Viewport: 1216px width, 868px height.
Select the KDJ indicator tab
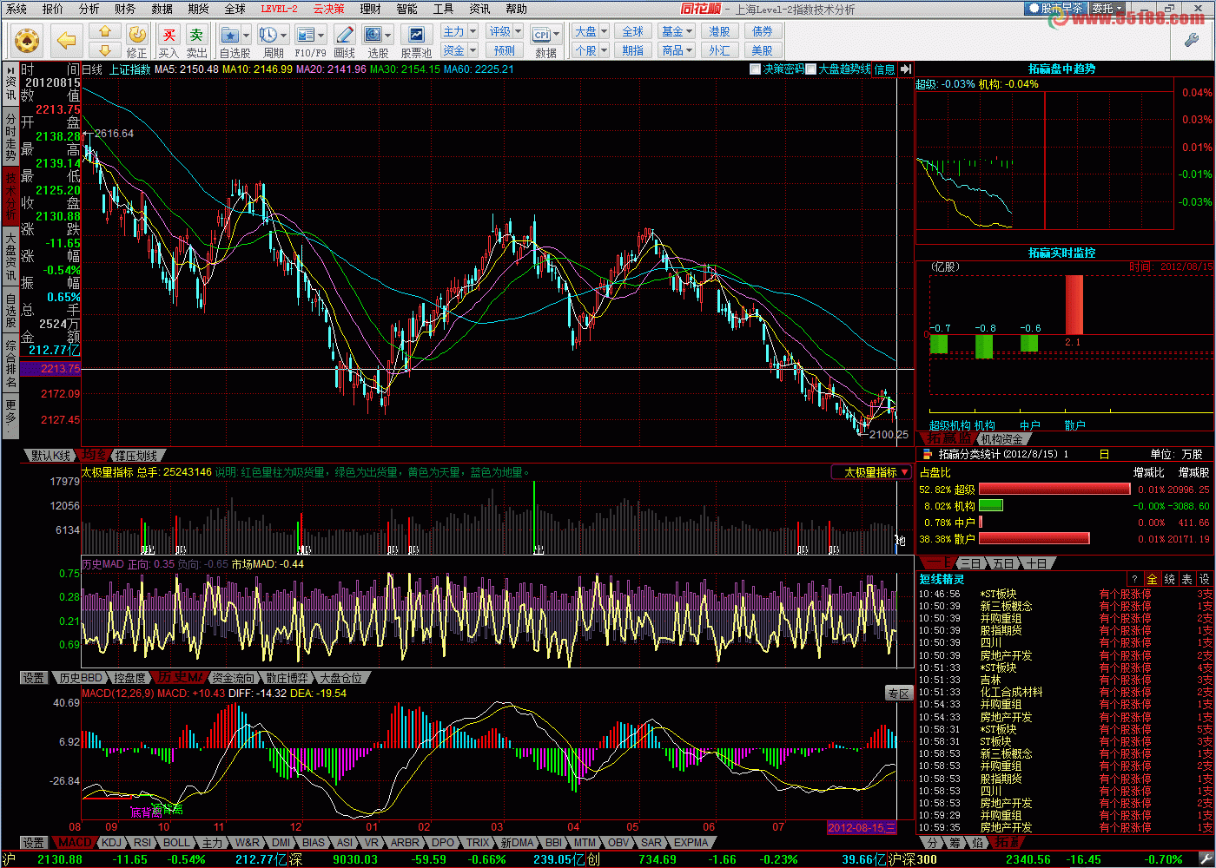[111, 842]
